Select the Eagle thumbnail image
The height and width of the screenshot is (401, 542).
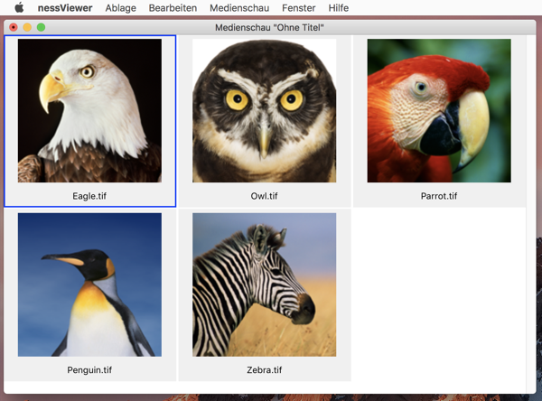tap(89, 110)
